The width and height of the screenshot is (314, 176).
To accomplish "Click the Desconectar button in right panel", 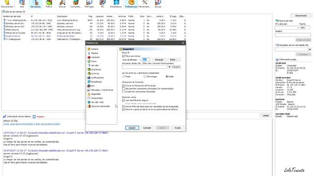I will click(x=301, y=16).
